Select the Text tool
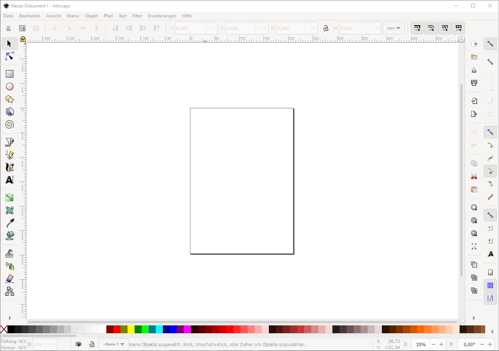The width and height of the screenshot is (499, 351). coord(10,180)
